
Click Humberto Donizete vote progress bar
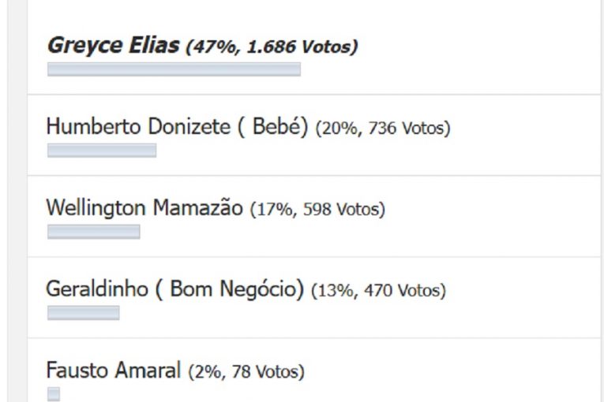101,151
